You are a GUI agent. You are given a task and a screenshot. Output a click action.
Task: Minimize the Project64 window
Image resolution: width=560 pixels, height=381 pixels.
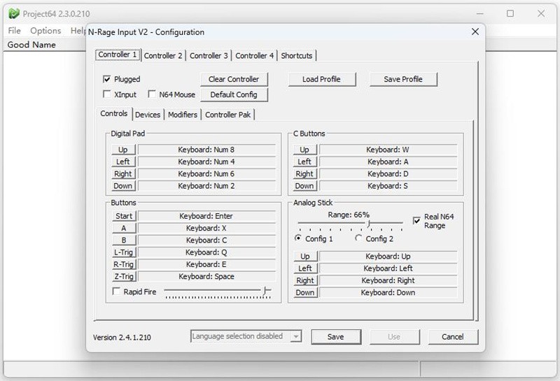pyautogui.click(x=479, y=13)
